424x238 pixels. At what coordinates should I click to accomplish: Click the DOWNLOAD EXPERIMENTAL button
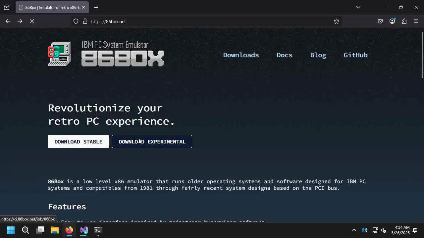[152, 141]
